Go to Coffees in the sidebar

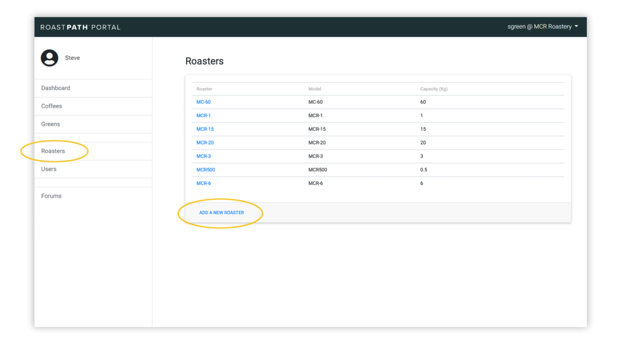click(x=52, y=106)
